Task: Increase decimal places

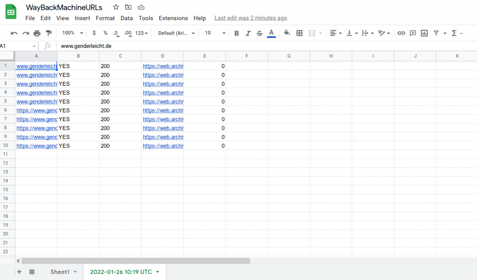Action: point(128,33)
